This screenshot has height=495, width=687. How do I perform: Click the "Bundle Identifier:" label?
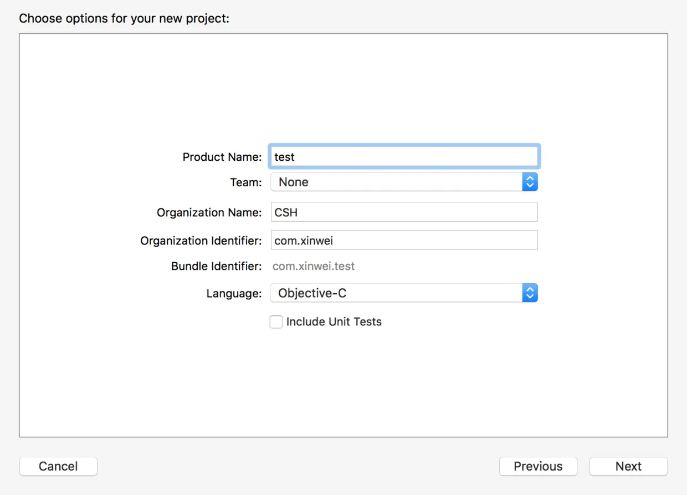click(216, 266)
